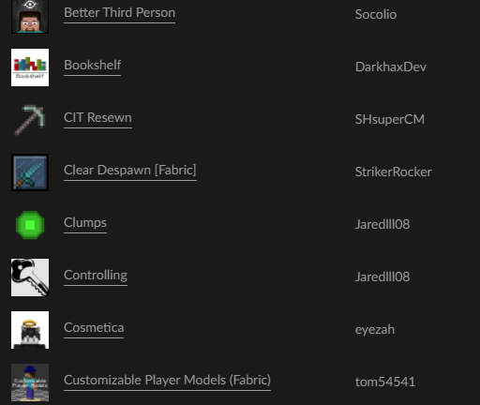Click the CIT Resewn pickaxe icon

click(30, 120)
